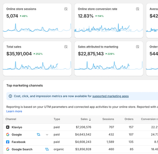Open the Total sales metric title
This screenshot has height=154, width=158.
(14, 47)
